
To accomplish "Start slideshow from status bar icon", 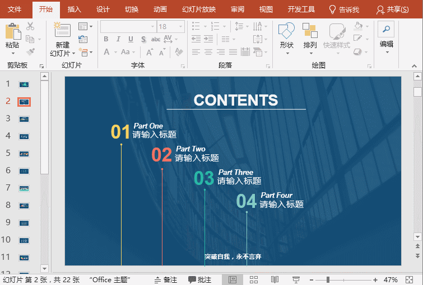I will point(295,279).
